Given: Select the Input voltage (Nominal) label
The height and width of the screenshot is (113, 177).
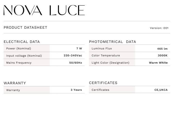Looking at the screenshot, I should tap(24, 56).
